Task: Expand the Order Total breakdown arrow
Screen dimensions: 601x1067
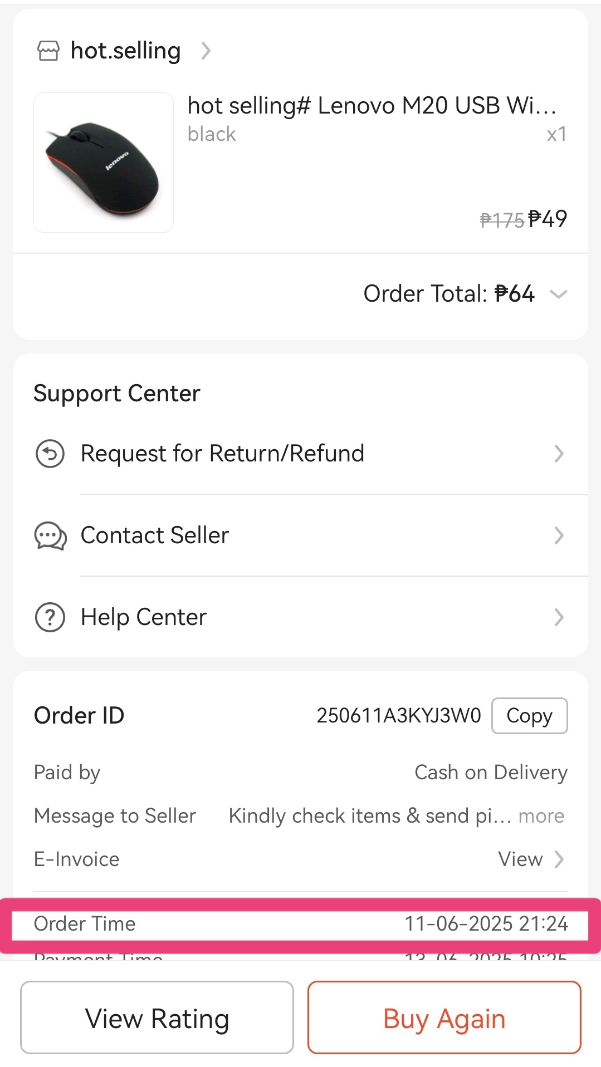Action: click(x=558, y=294)
